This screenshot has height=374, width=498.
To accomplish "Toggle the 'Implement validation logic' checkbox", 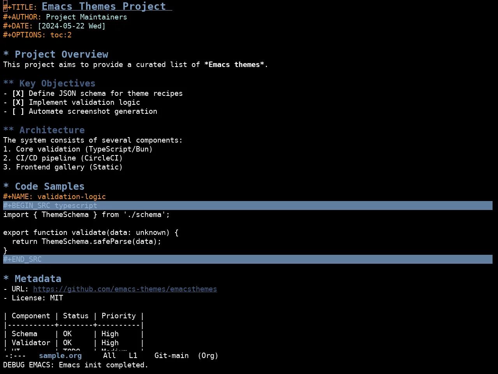I will (18, 102).
